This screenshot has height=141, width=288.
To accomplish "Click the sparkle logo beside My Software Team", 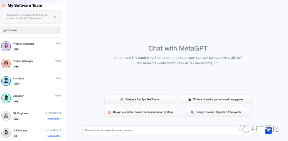I will point(3,5).
